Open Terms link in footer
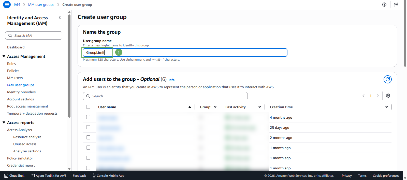The width and height of the screenshot is (407, 180). [362, 176]
